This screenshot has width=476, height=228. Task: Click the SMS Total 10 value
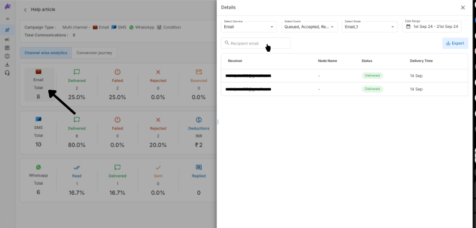(x=38, y=144)
